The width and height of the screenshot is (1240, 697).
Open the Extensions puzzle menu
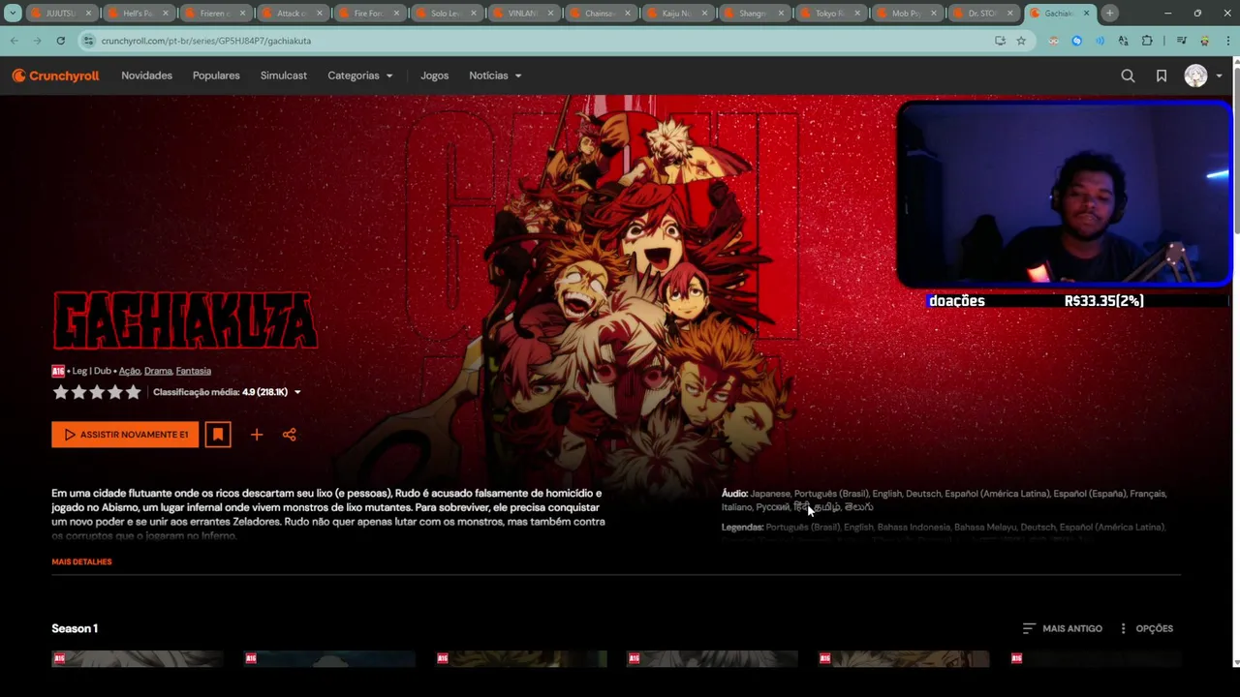pos(1148,41)
